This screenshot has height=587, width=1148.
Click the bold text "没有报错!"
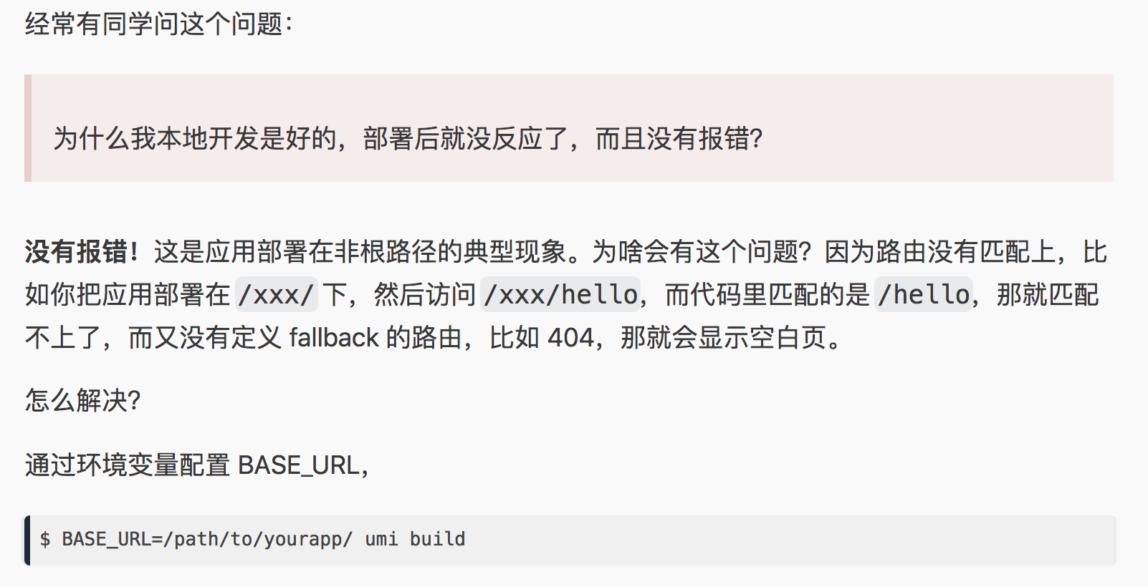point(81,252)
